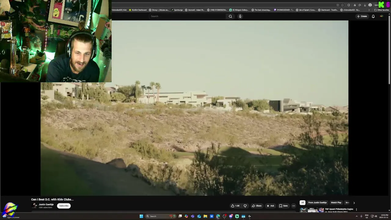This screenshot has height=220, width=391.
Task: Open KickBot Dashboard bookmark
Action: (138, 10)
